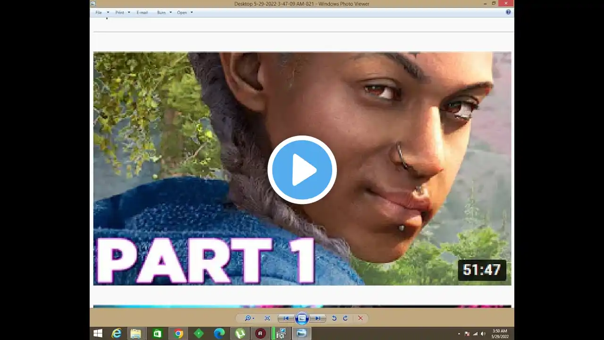
Task: Launch uTorrent from the taskbar
Action: pos(240,334)
